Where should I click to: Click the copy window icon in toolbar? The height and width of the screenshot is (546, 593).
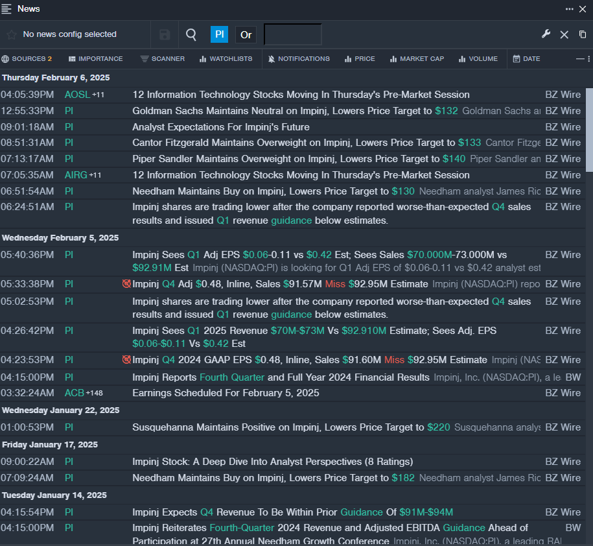point(583,34)
